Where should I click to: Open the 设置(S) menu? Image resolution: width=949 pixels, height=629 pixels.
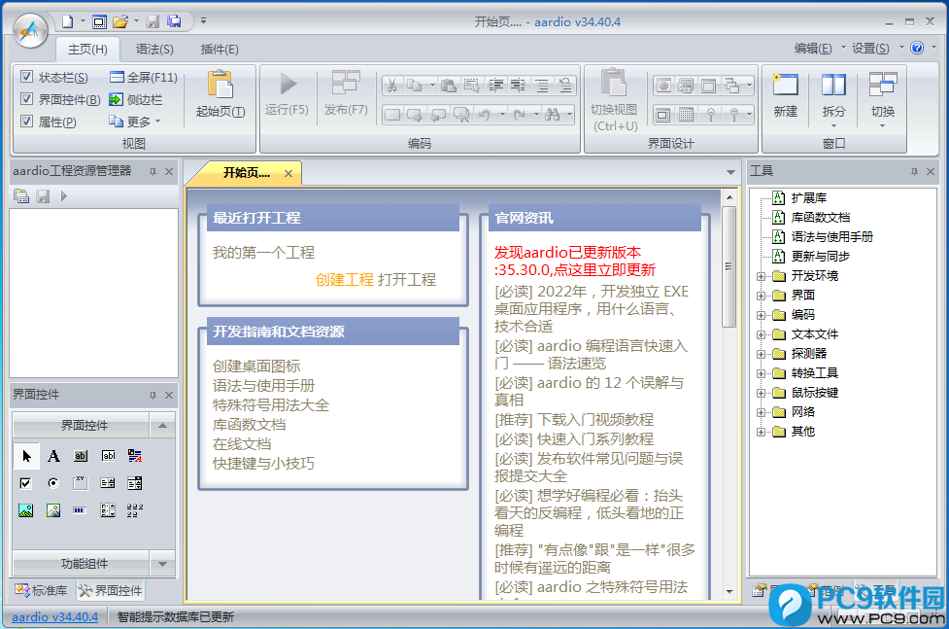pos(870,49)
